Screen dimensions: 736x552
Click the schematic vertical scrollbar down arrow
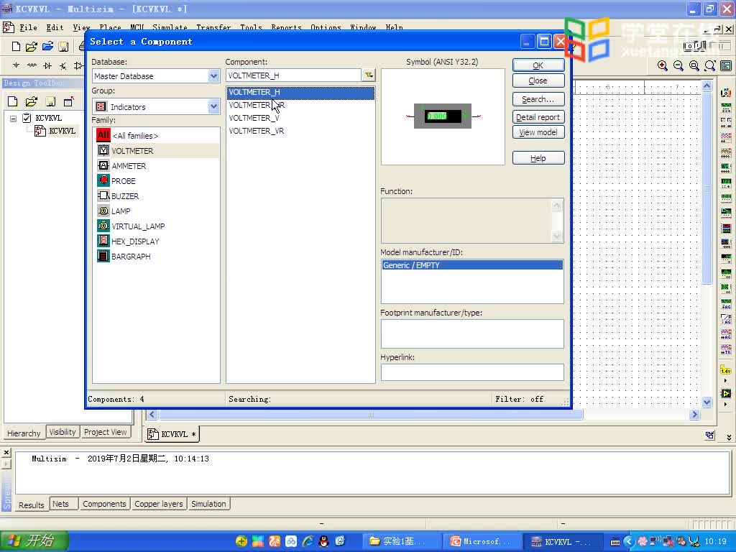pyautogui.click(x=707, y=402)
